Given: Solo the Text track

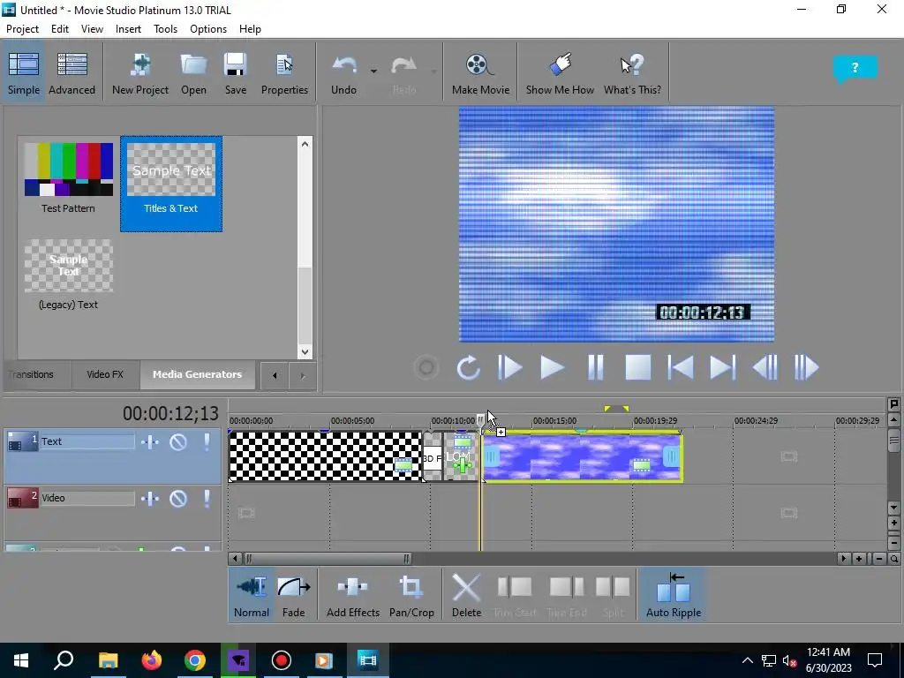Looking at the screenshot, I should pos(207,442).
